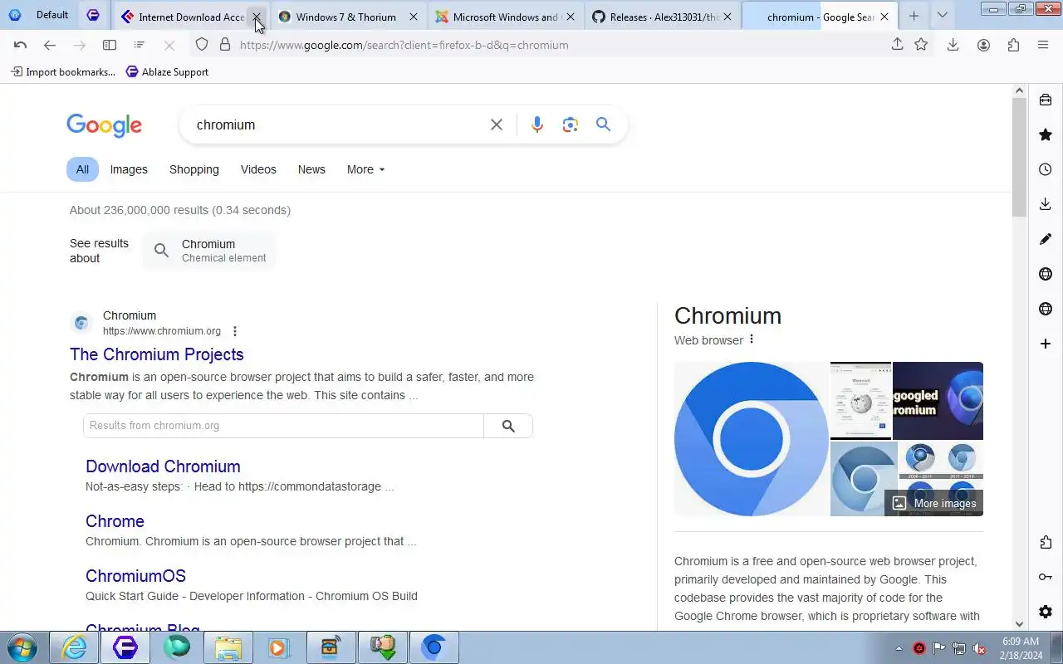
Task: Expand the More search filters dropdown
Action: click(x=366, y=169)
